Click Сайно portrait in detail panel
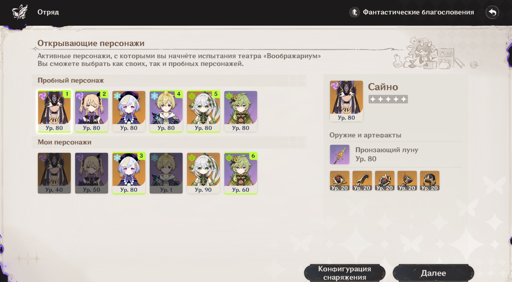Image resolution: width=512 pixels, height=282 pixels. point(346,101)
